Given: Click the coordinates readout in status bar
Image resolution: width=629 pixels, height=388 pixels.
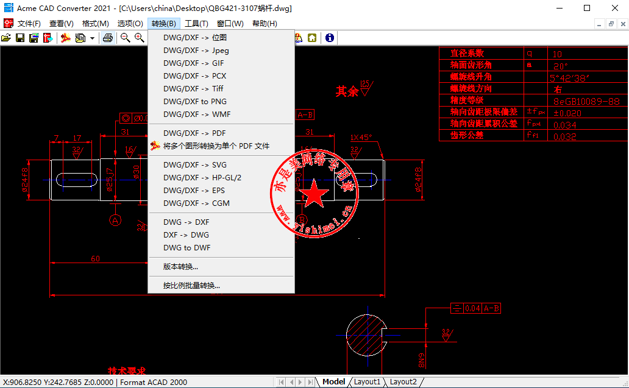Looking at the screenshot, I should (58, 383).
